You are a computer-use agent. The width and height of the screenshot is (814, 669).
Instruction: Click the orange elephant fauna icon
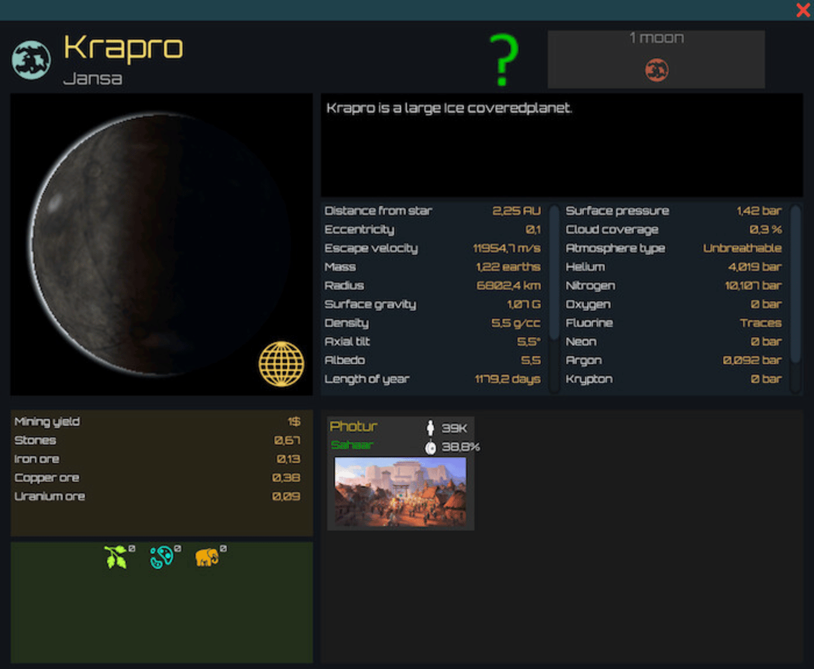(207, 557)
